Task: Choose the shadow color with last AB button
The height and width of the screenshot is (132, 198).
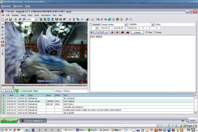Action: coord(128,33)
